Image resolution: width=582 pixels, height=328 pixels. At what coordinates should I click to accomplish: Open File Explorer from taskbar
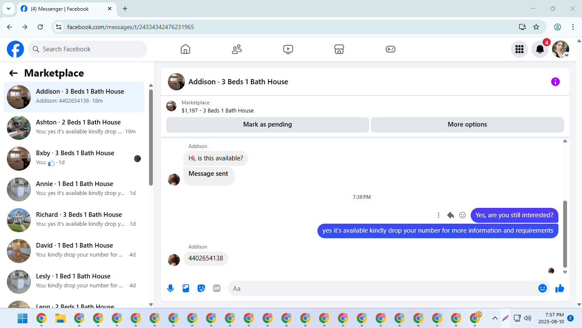(60, 318)
